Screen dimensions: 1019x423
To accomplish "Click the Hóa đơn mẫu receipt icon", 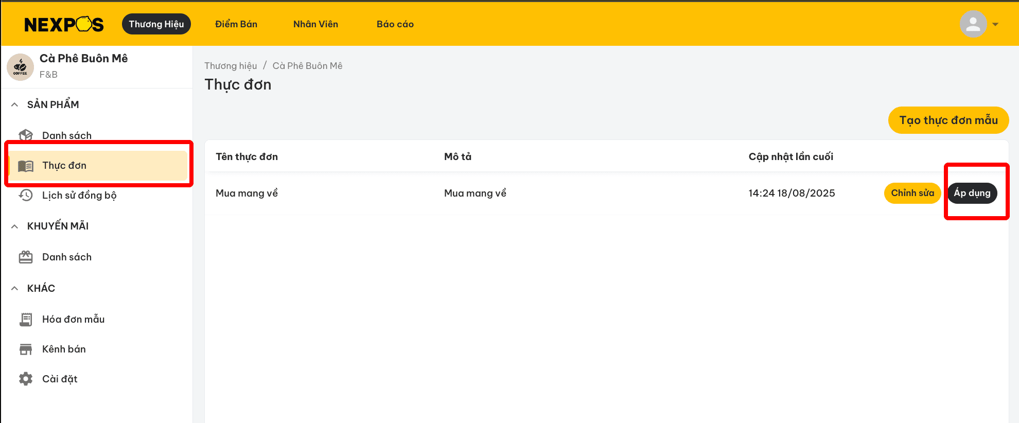I will point(26,320).
